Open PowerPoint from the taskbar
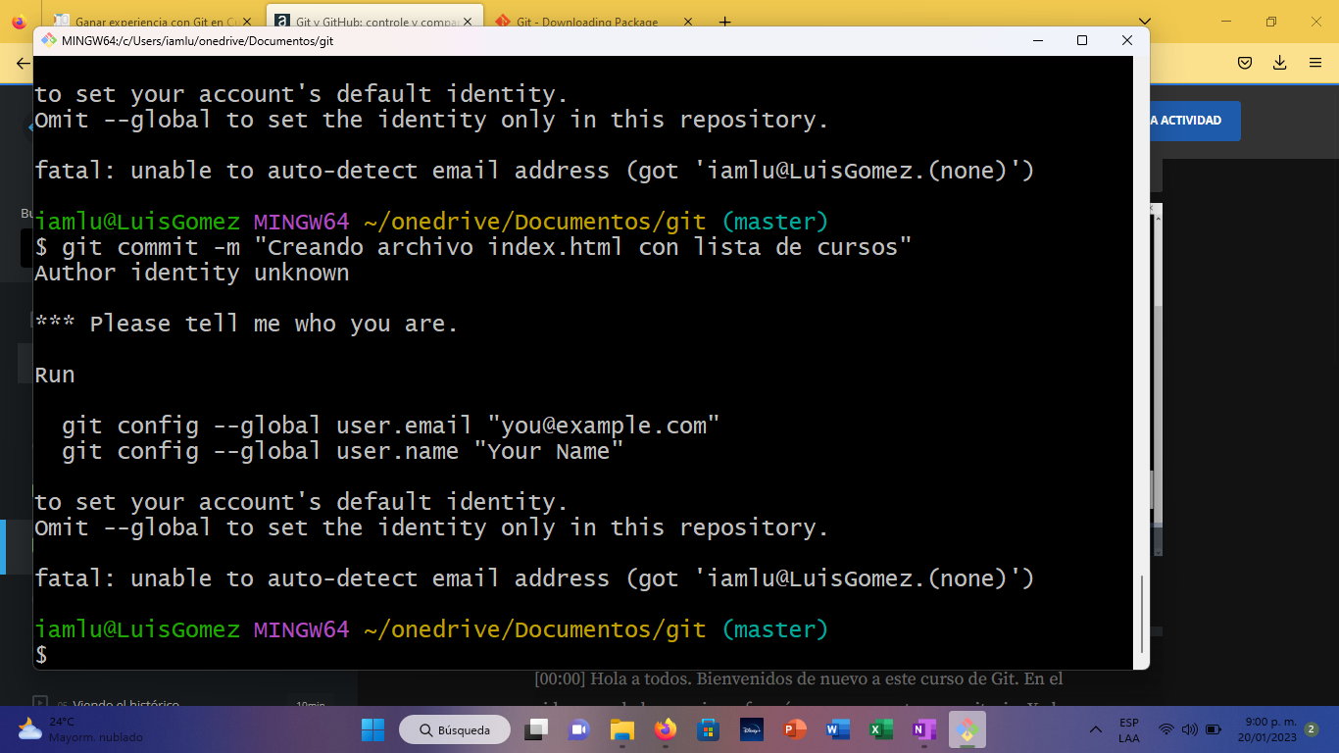 795,729
